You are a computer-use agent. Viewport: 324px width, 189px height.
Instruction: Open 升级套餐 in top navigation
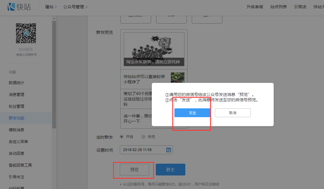[255, 7]
